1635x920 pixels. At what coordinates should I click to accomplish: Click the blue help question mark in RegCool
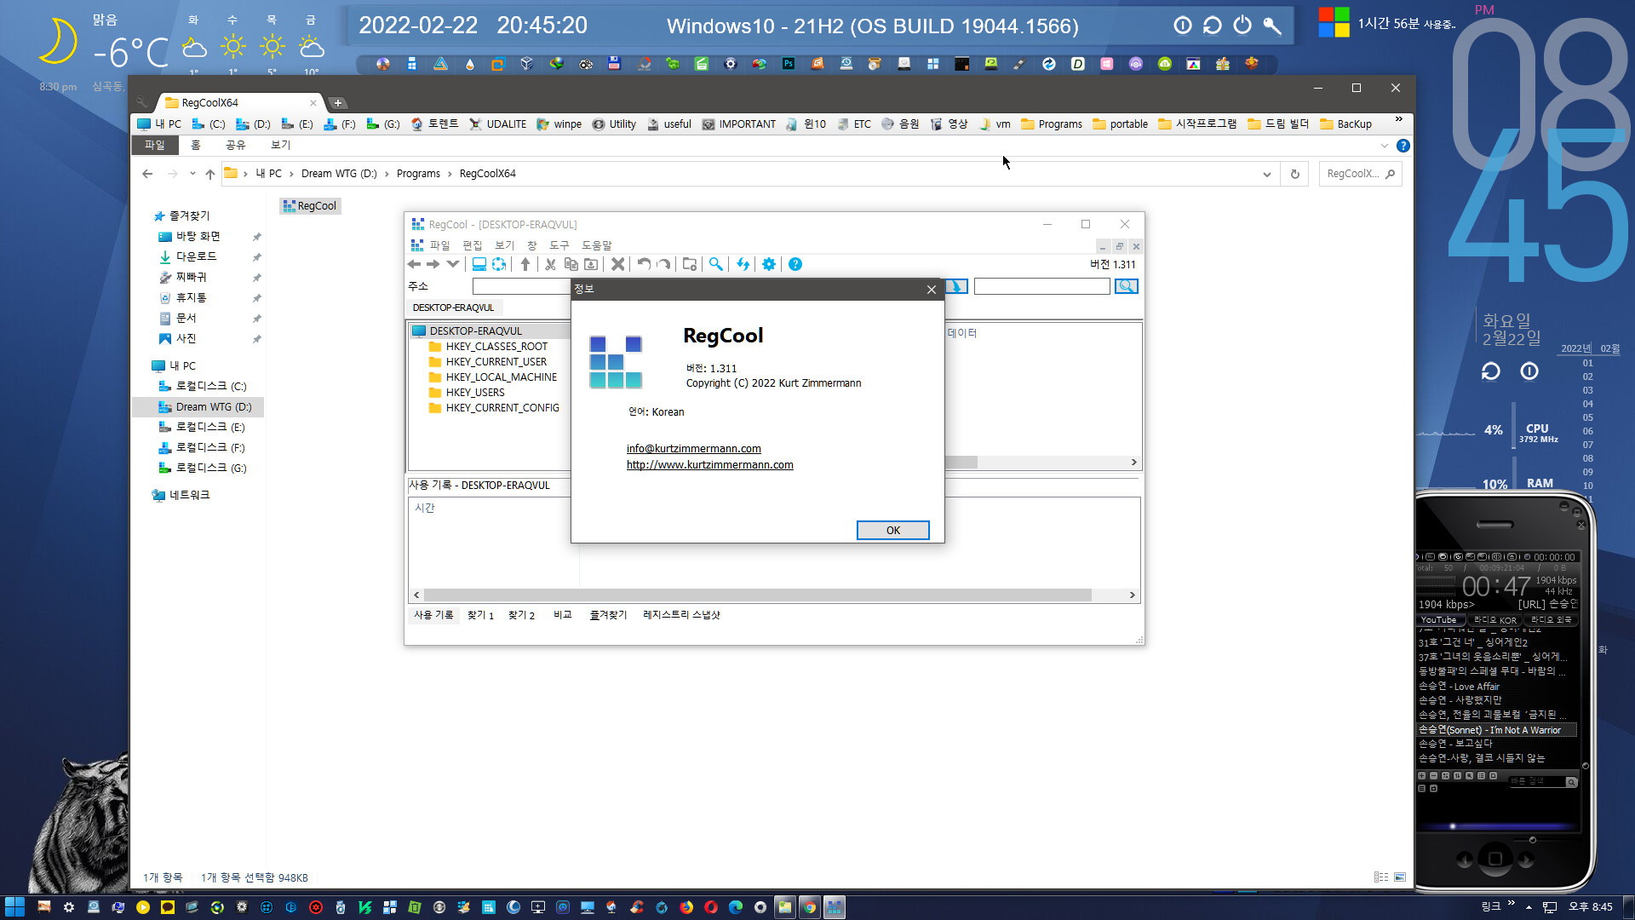[x=795, y=264]
